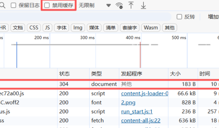Select the Wasm filter
219x128 pixels.
(151, 28)
